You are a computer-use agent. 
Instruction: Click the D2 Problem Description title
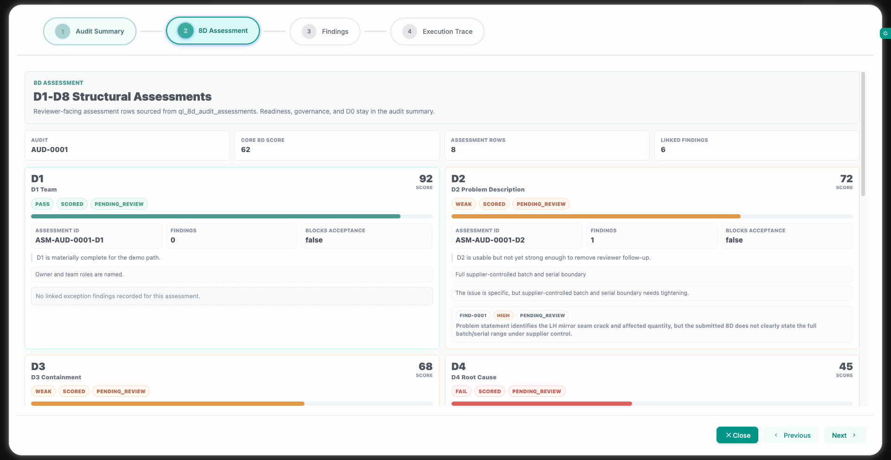(488, 190)
